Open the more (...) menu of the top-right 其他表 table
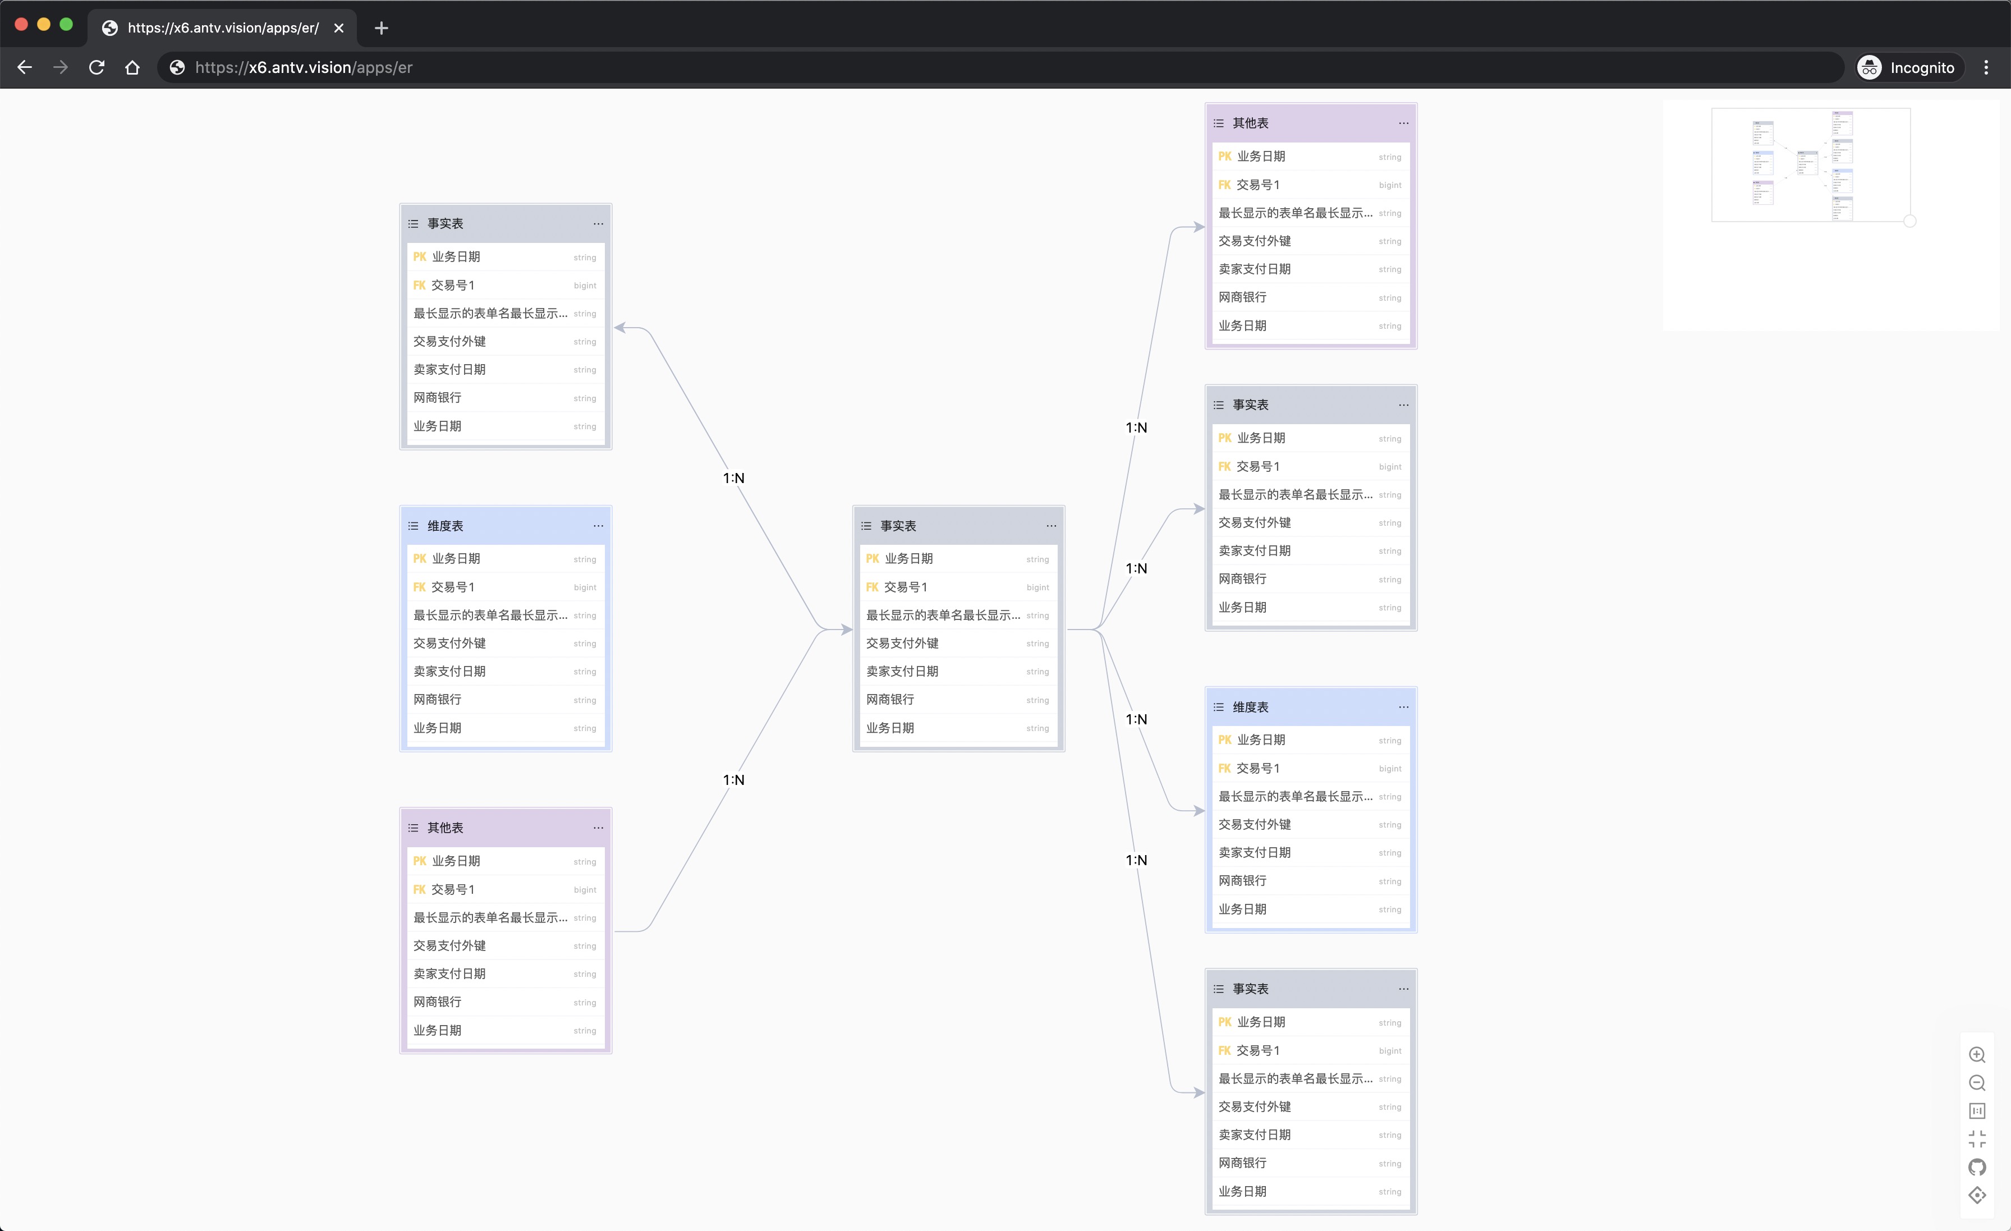The width and height of the screenshot is (2011, 1231). click(1404, 123)
